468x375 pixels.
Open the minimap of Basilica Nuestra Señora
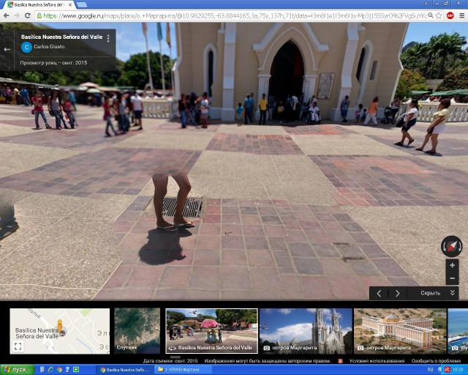coord(60,331)
